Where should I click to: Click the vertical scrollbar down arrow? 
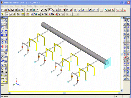click(x=122, y=90)
